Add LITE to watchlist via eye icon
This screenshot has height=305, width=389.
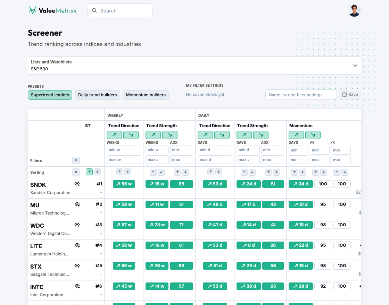click(x=77, y=245)
